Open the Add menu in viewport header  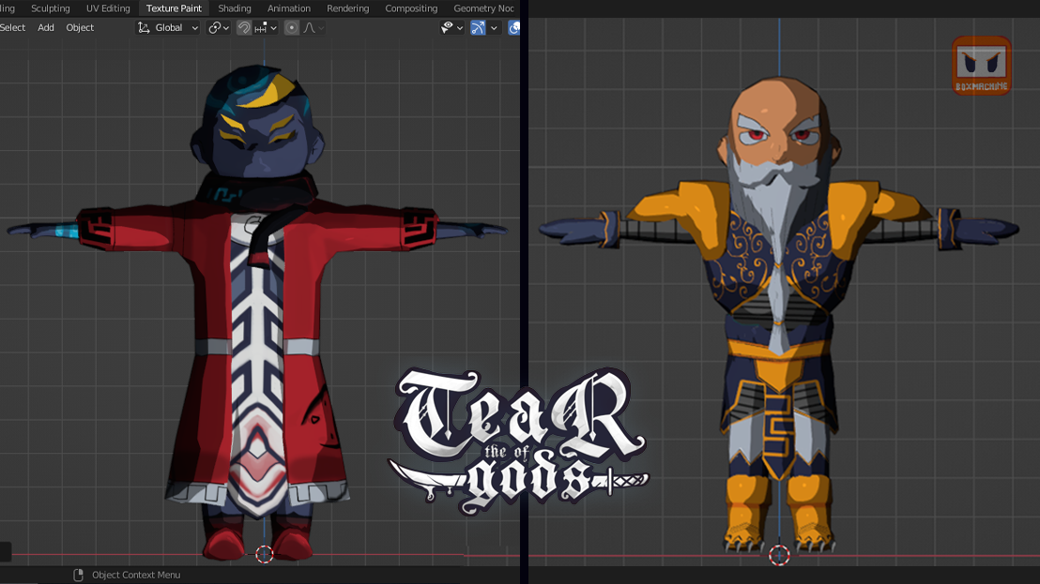(46, 28)
